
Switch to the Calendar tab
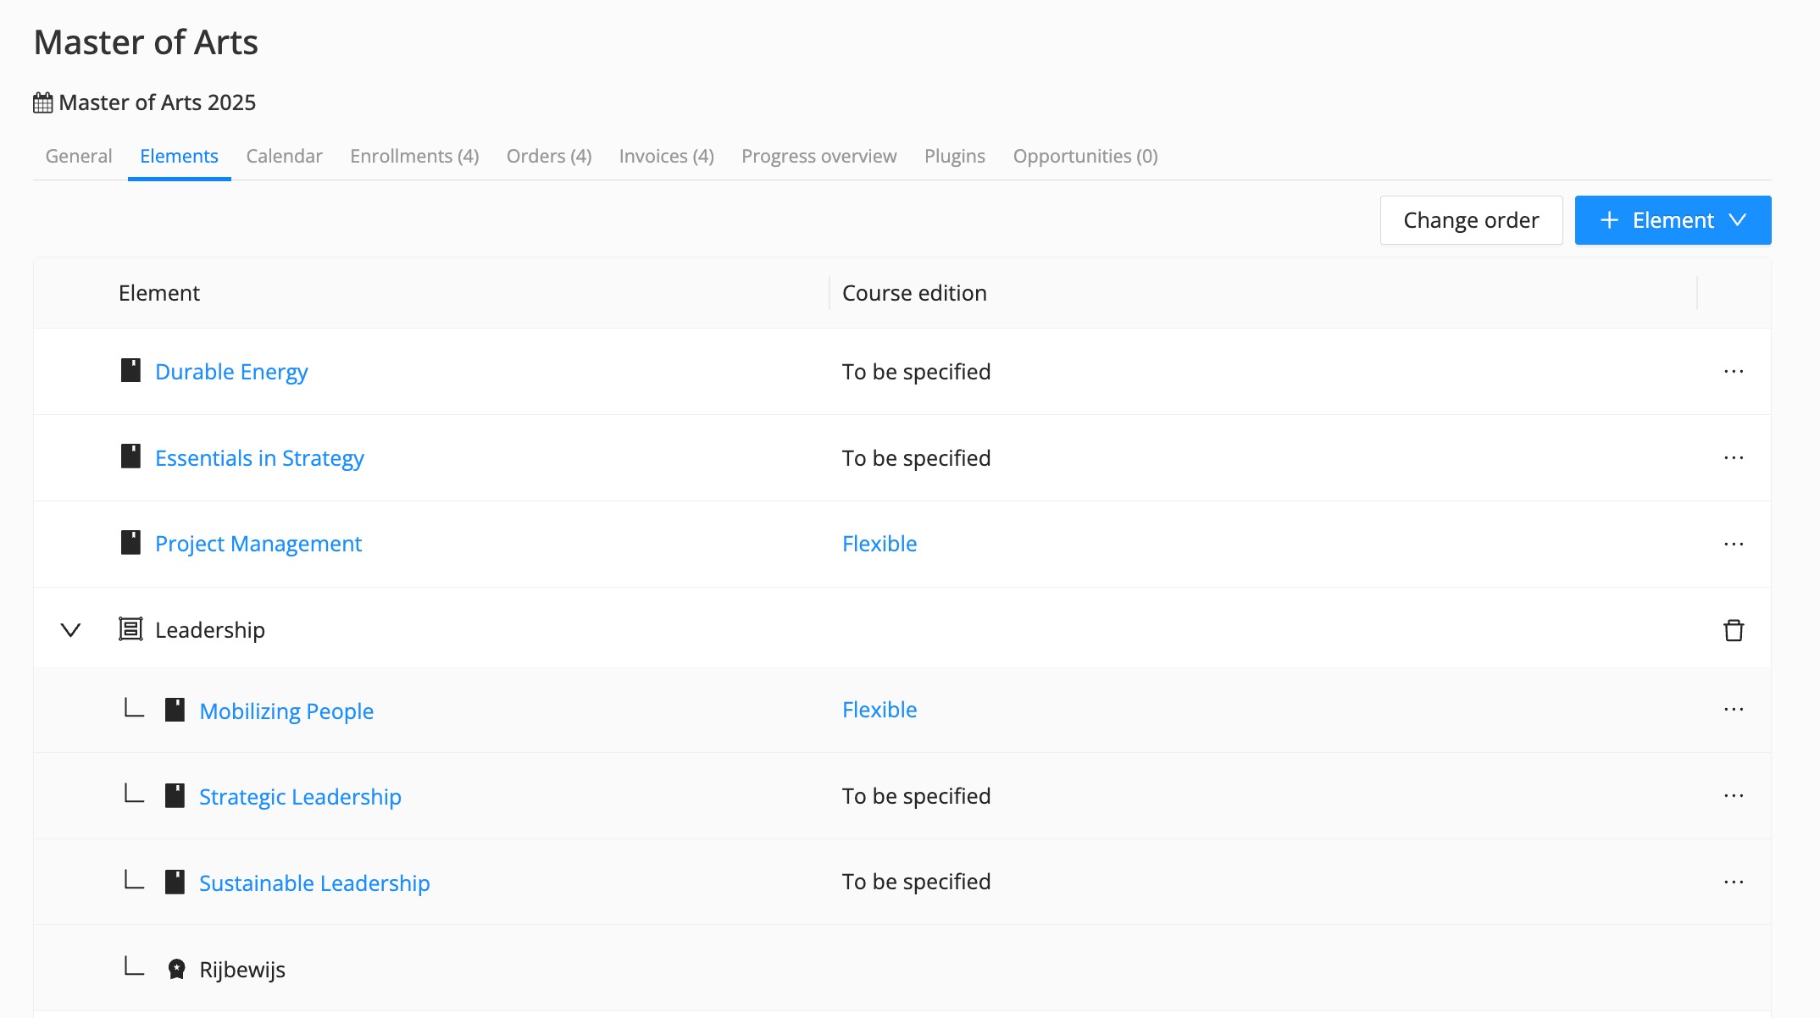284,156
